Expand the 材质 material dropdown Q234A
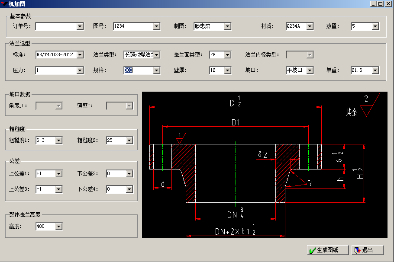Viewport: 394px width, 262px height. (x=310, y=26)
